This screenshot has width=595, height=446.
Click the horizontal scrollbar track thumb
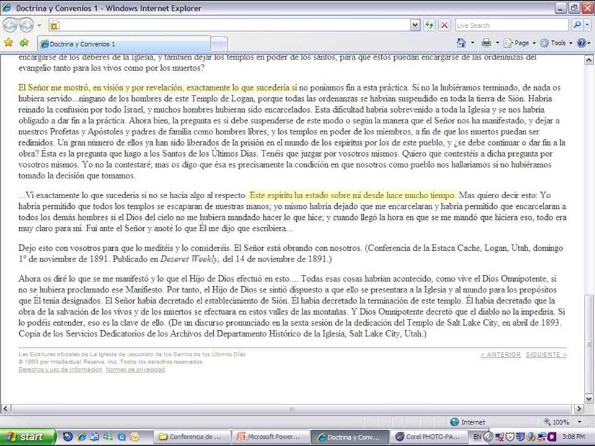point(291,408)
